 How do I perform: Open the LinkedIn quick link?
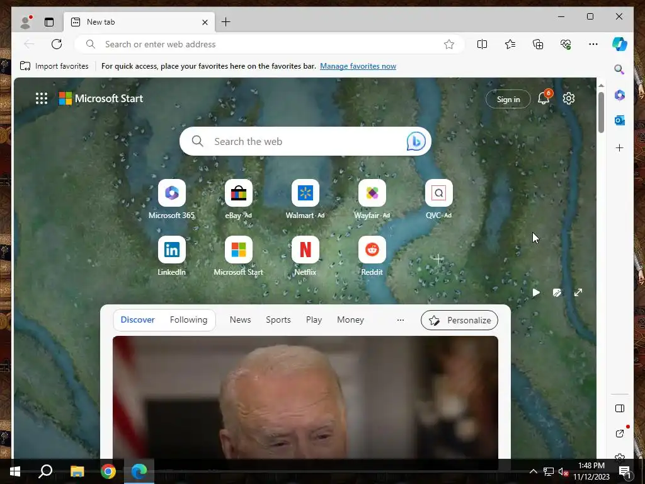[171, 256]
